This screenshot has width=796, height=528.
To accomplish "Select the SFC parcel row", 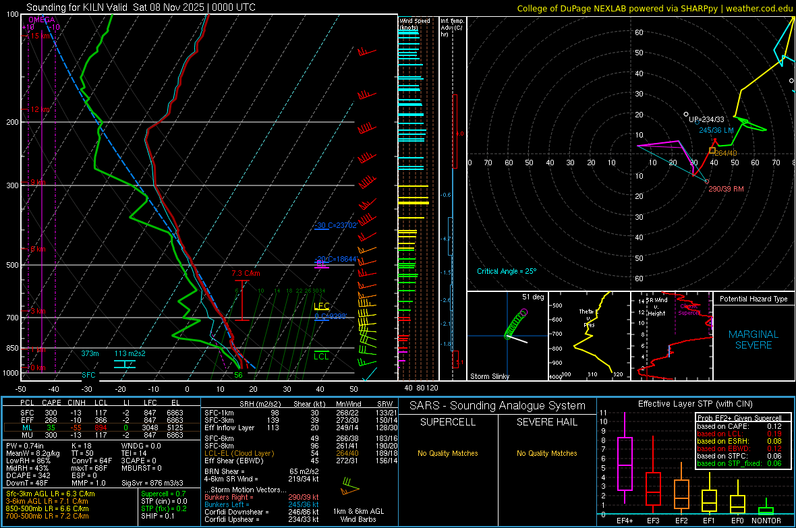I will tap(102, 413).
